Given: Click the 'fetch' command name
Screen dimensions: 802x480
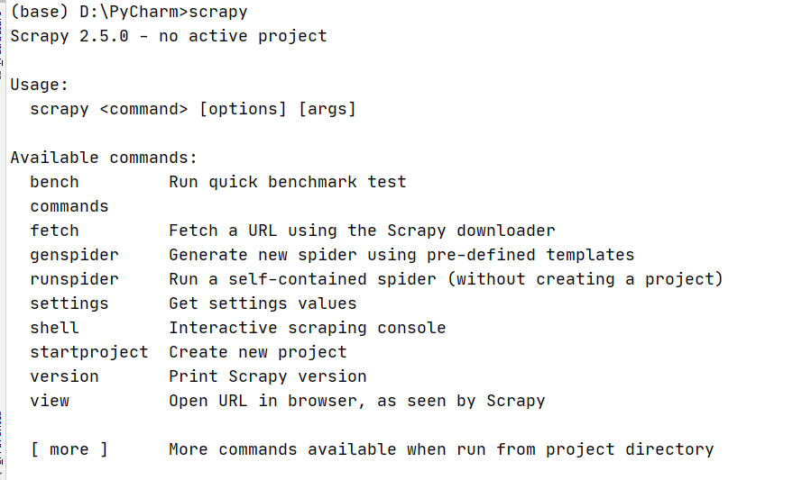Looking at the screenshot, I should pos(55,231).
